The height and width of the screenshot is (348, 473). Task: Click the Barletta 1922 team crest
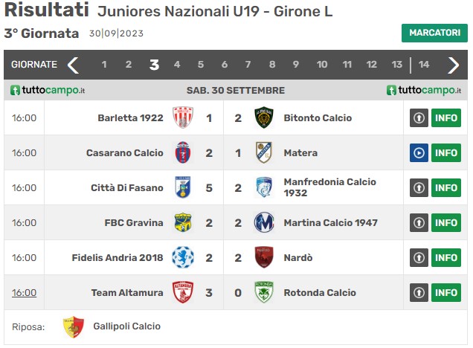(183, 117)
